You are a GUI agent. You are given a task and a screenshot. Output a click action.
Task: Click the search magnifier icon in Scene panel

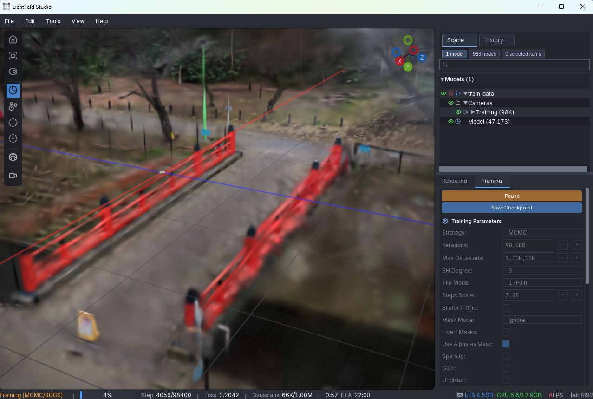(x=445, y=65)
